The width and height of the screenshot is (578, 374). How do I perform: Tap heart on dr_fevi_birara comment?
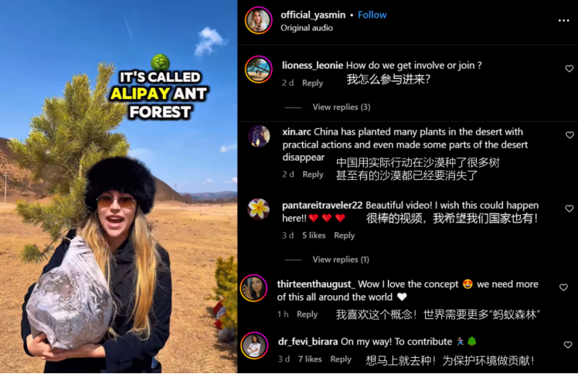[x=568, y=345]
